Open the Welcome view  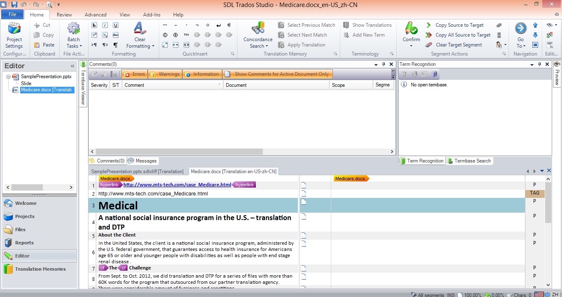click(39, 203)
